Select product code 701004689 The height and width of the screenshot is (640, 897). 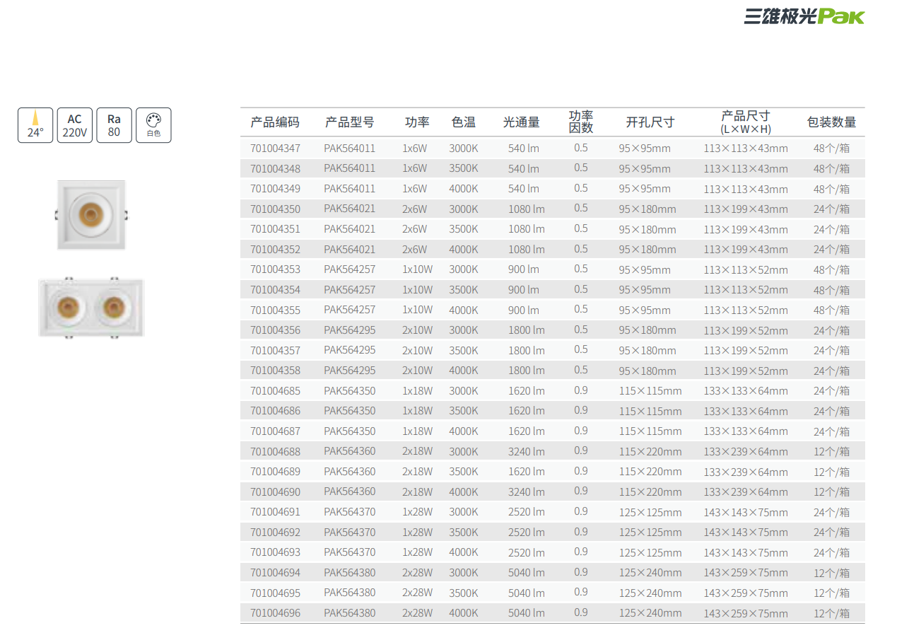[275, 472]
